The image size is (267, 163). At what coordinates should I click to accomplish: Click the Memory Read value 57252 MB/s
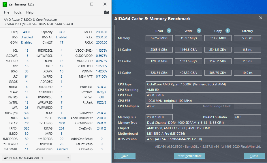click(159, 38)
